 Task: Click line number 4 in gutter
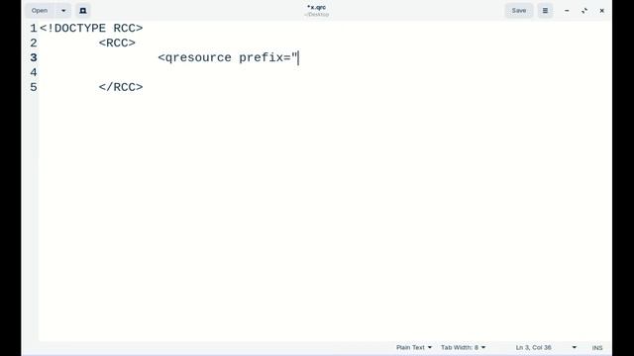coord(34,72)
